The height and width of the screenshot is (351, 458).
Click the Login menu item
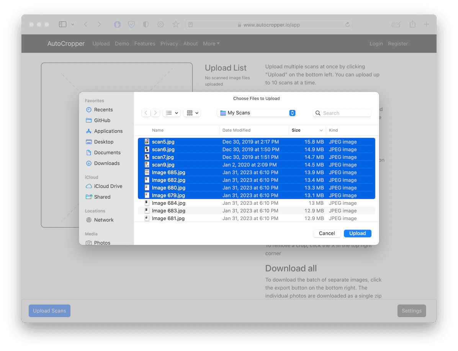(376, 44)
